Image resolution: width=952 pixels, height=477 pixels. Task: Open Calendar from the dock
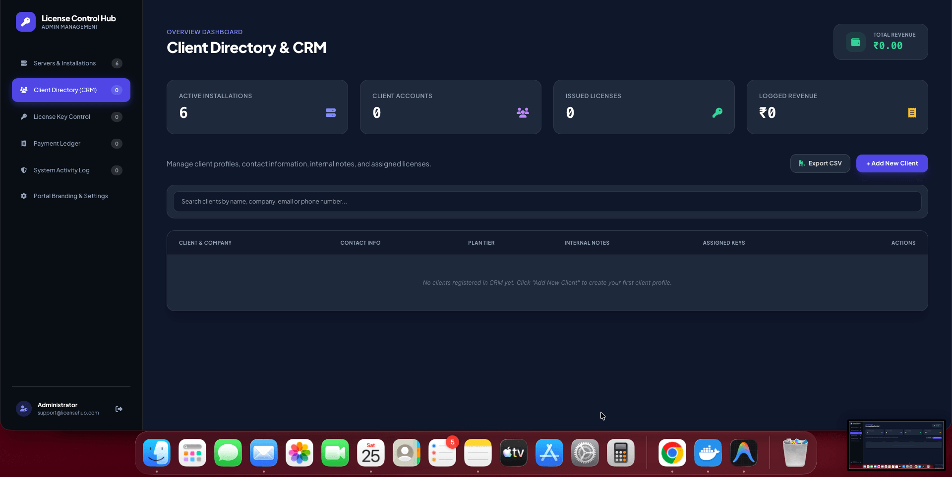[x=371, y=453]
